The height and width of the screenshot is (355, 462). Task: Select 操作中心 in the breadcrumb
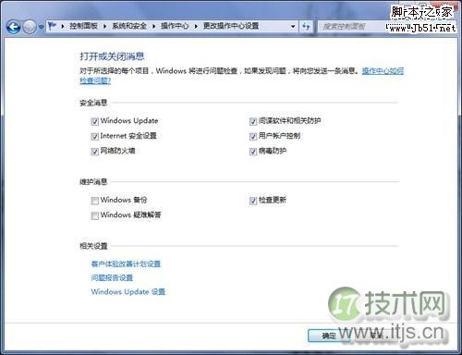(x=175, y=26)
